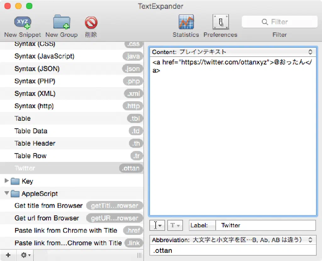Click the abbreviation field containing .ottan

point(232,251)
